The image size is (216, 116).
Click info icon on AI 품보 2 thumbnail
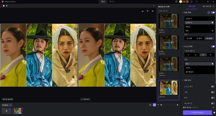click(161, 47)
